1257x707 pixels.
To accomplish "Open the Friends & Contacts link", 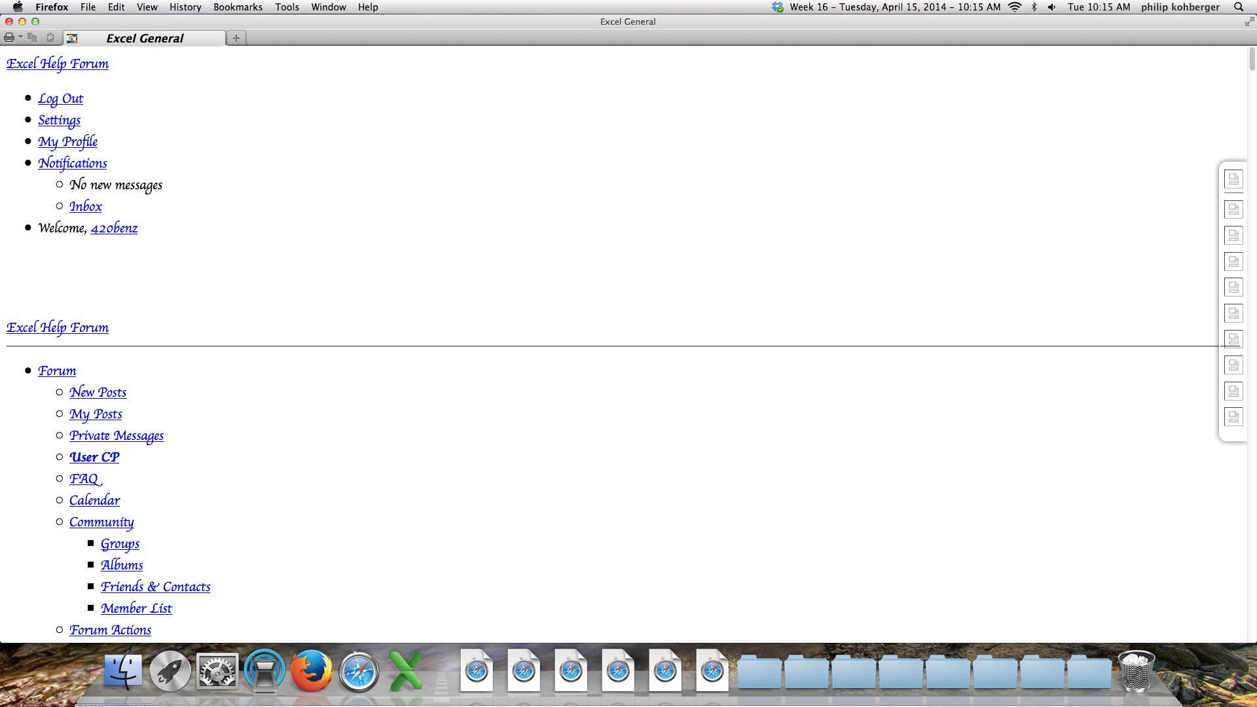I will [x=156, y=587].
